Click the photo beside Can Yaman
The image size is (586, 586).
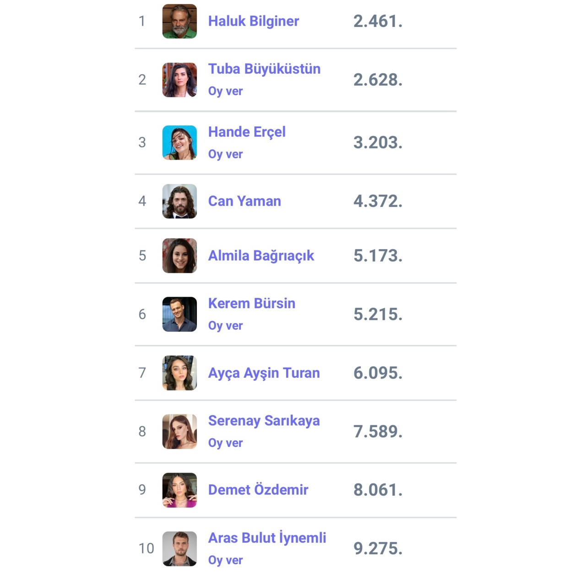(179, 201)
